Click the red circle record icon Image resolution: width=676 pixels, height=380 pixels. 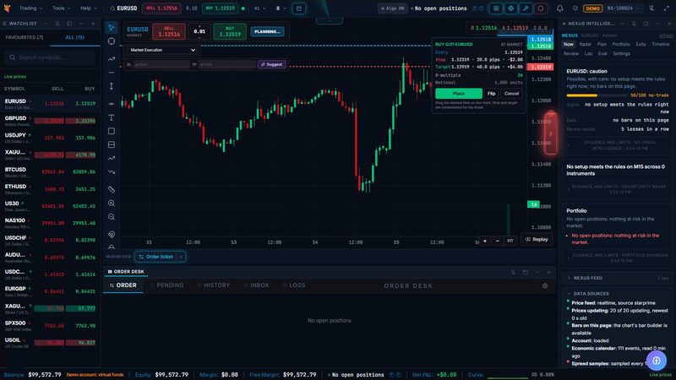click(x=541, y=8)
